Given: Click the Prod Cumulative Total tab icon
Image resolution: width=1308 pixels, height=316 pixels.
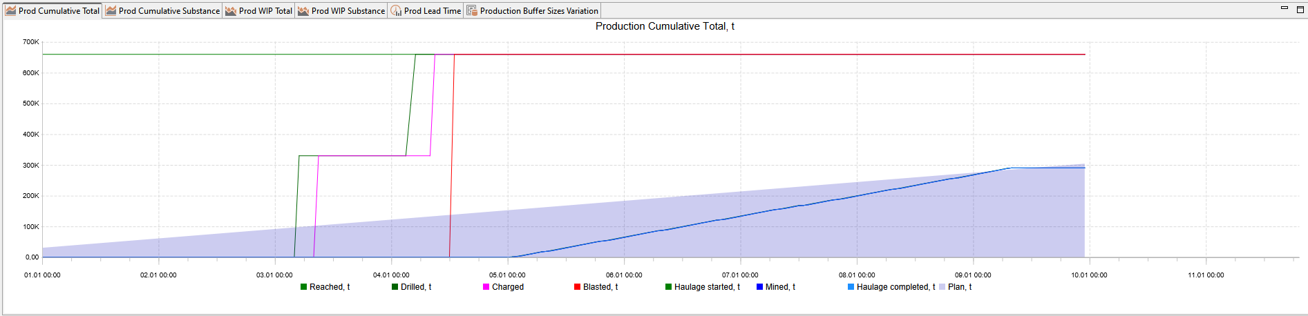Looking at the screenshot, I should coord(11,11).
